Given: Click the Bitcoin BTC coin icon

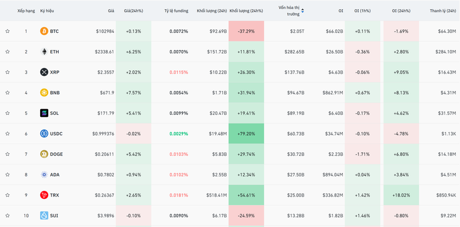Looking at the screenshot, I should coord(44,31).
